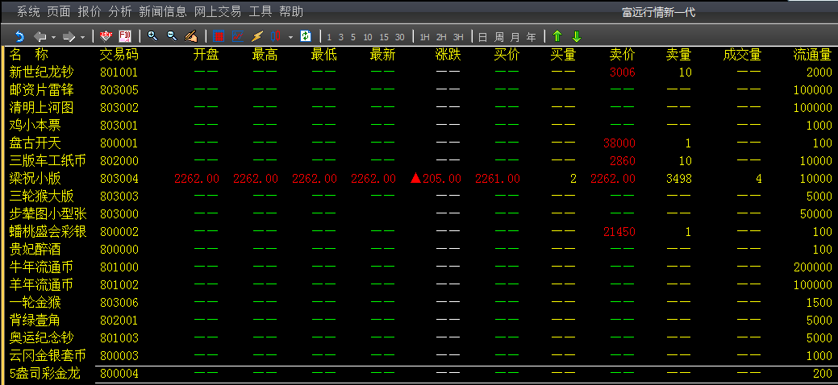Click the green up arrow icon
Viewport: 838px width, 385px height.
pos(557,36)
